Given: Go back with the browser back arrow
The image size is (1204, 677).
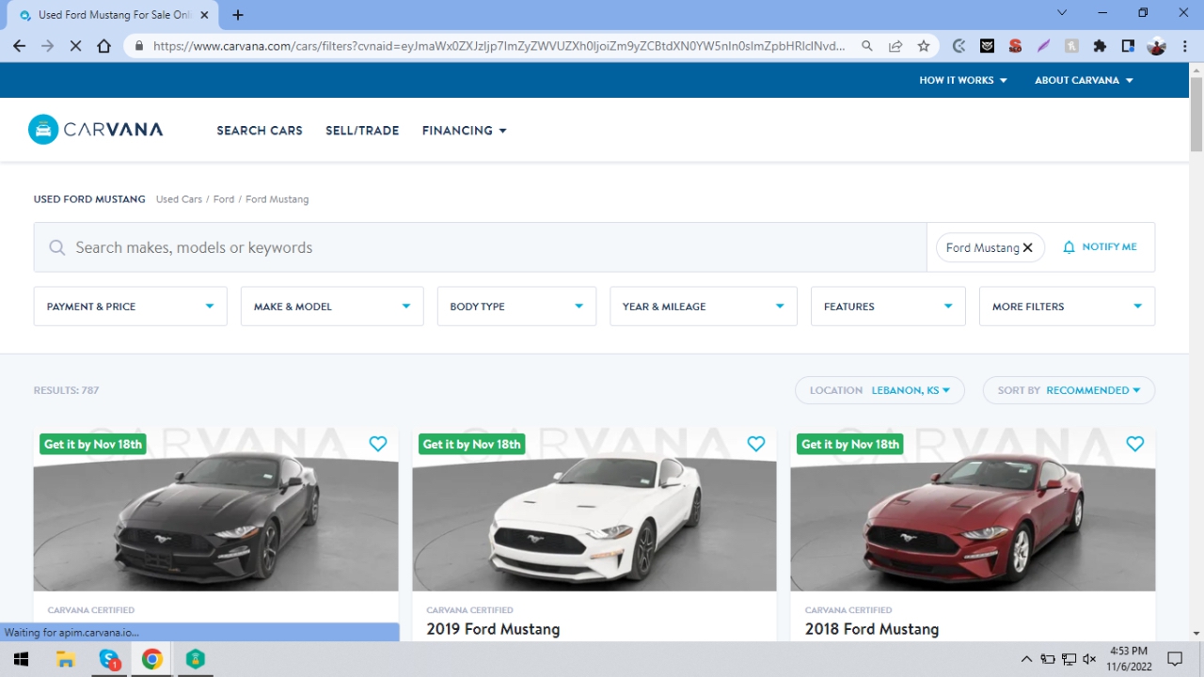Looking at the screenshot, I should (x=20, y=45).
